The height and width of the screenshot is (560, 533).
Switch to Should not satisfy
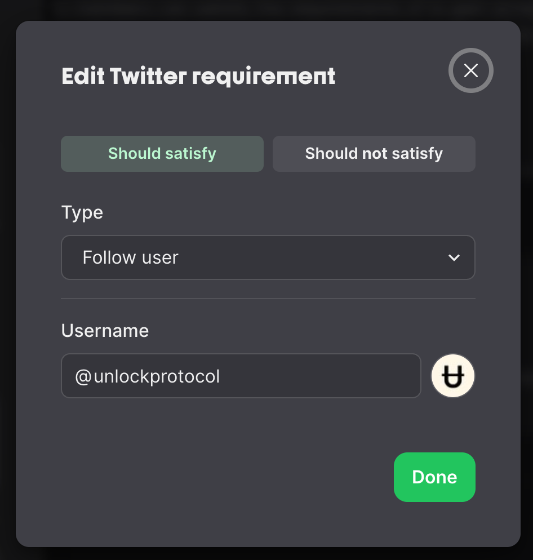pyautogui.click(x=374, y=154)
